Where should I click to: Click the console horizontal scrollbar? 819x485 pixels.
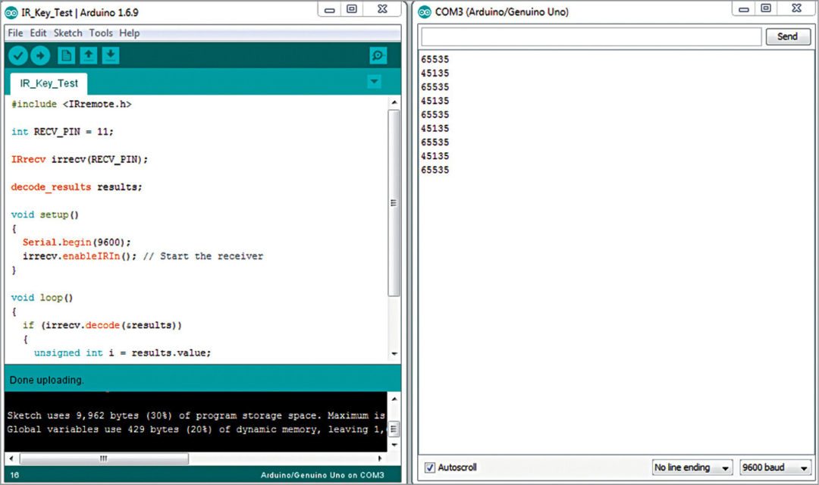point(104,458)
